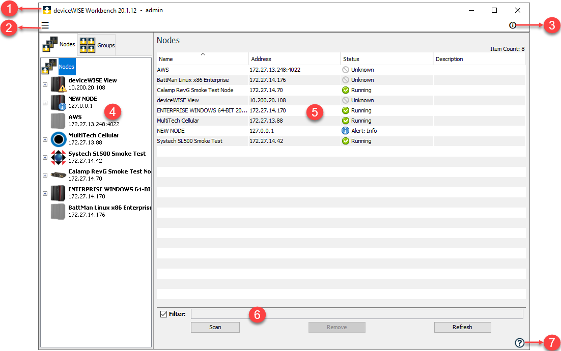This screenshot has height=351, width=561.
Task: Click the ENTERPRISE WINDOWS node icon in tree
Action: (58, 193)
